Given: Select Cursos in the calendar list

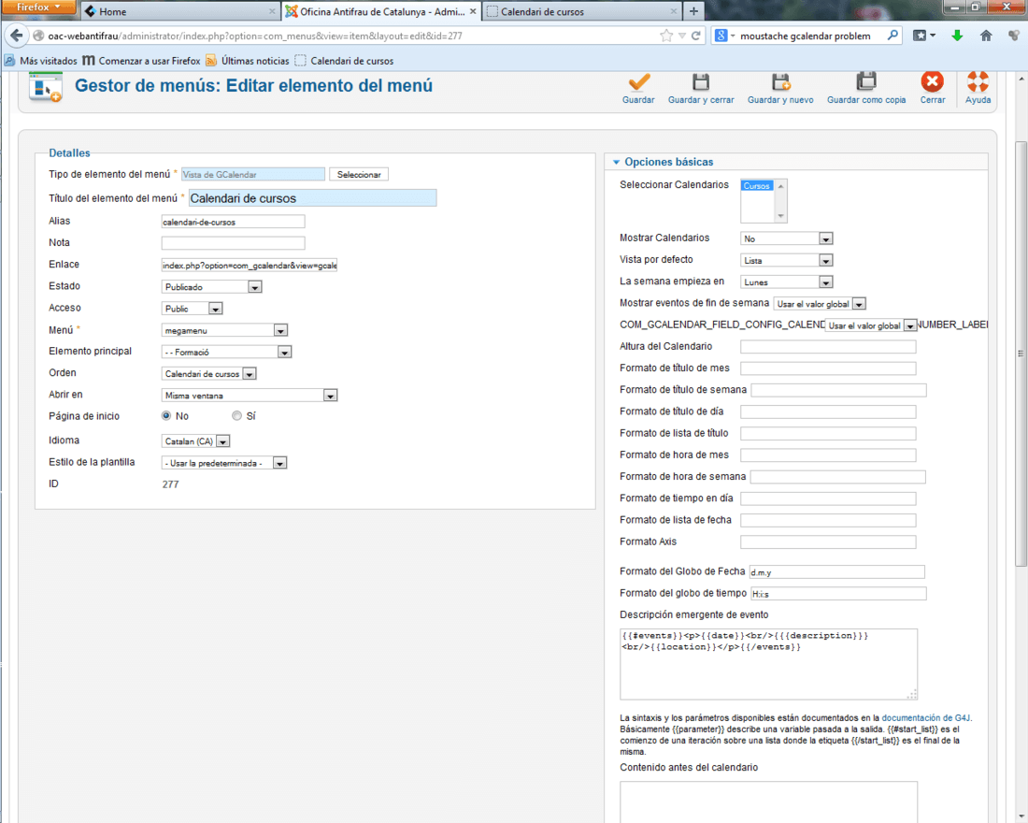Looking at the screenshot, I should 757,186.
